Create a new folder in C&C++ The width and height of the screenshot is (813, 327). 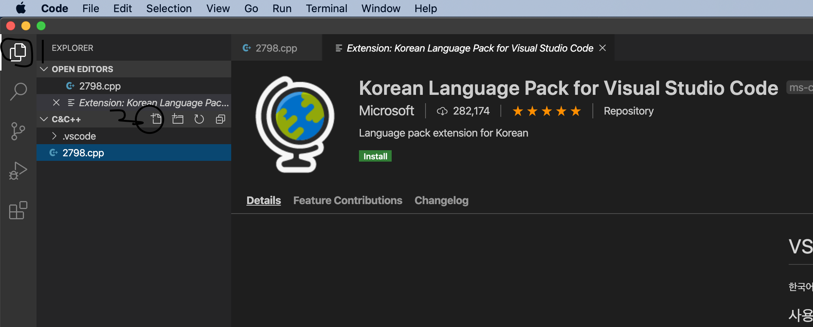(x=178, y=119)
